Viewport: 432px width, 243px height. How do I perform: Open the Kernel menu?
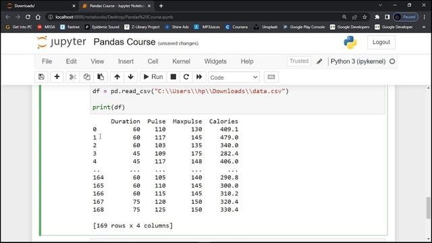tap(182, 61)
